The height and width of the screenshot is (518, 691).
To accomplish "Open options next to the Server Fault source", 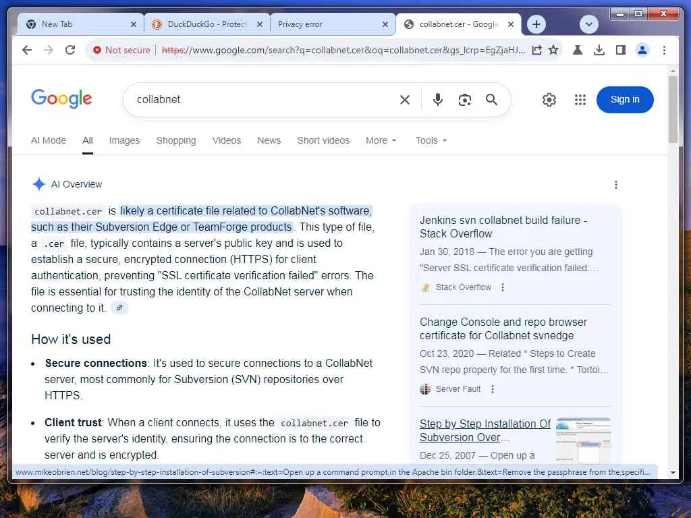I will pyautogui.click(x=493, y=389).
